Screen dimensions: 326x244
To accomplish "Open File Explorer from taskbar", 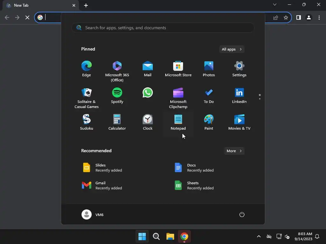I will point(170,236).
